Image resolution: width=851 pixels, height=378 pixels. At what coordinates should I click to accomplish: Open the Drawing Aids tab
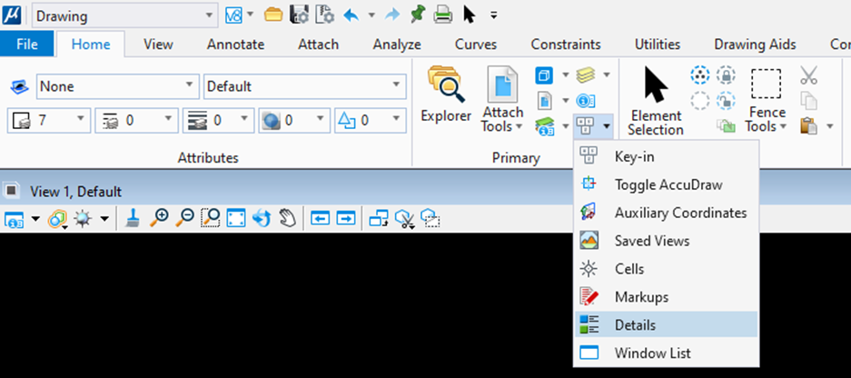click(x=755, y=44)
